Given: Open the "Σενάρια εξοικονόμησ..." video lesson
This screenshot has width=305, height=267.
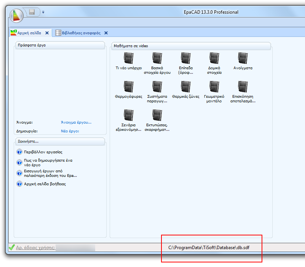Looking at the screenshot, I should click(x=128, y=115).
